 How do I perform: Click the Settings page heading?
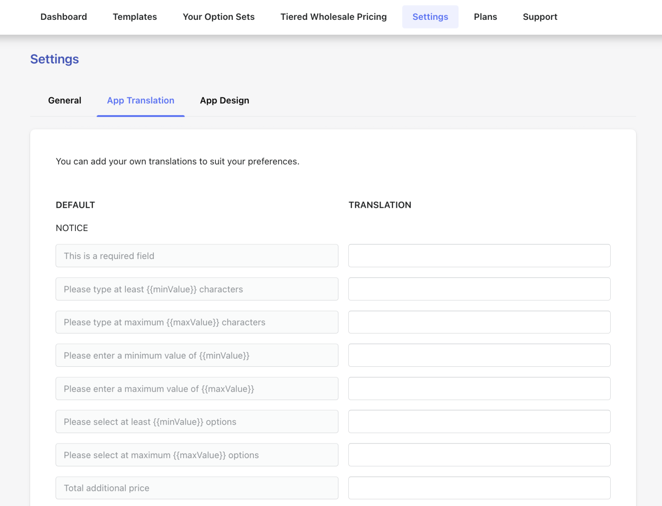point(54,59)
